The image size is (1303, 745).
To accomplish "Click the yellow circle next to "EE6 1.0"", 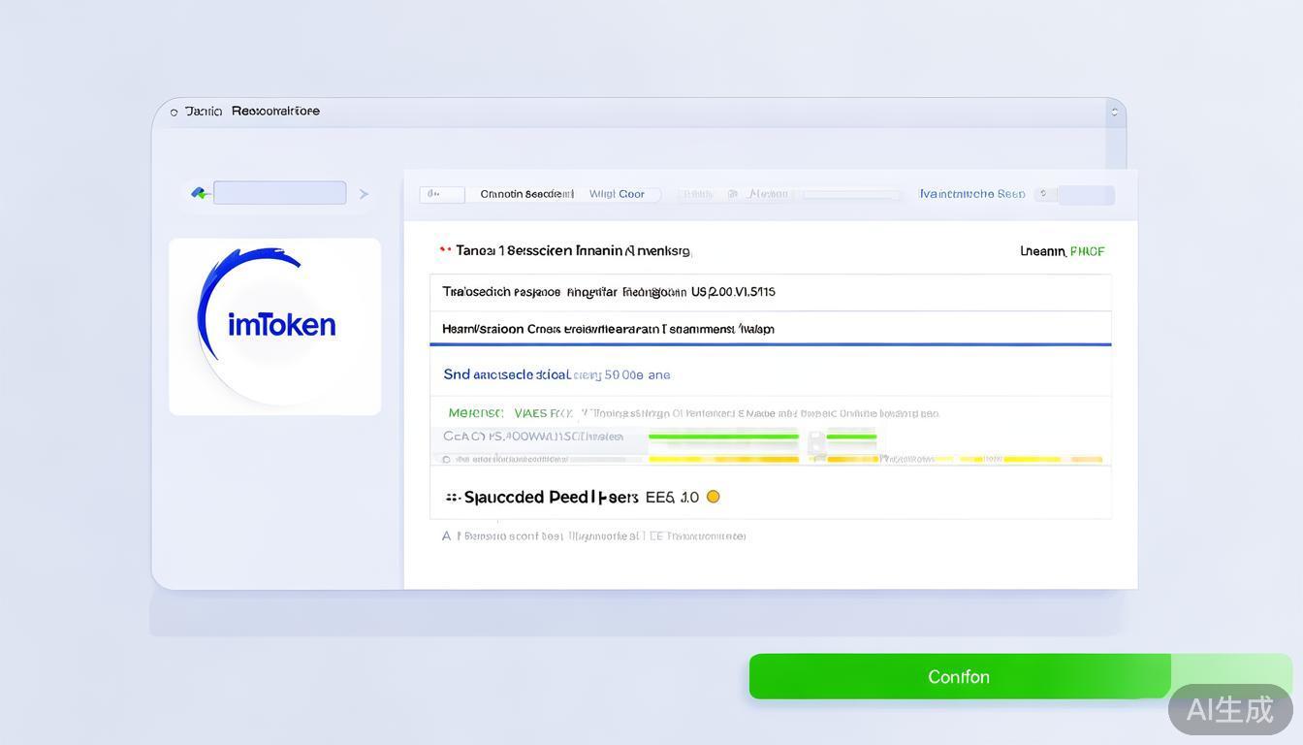I will 713,497.
